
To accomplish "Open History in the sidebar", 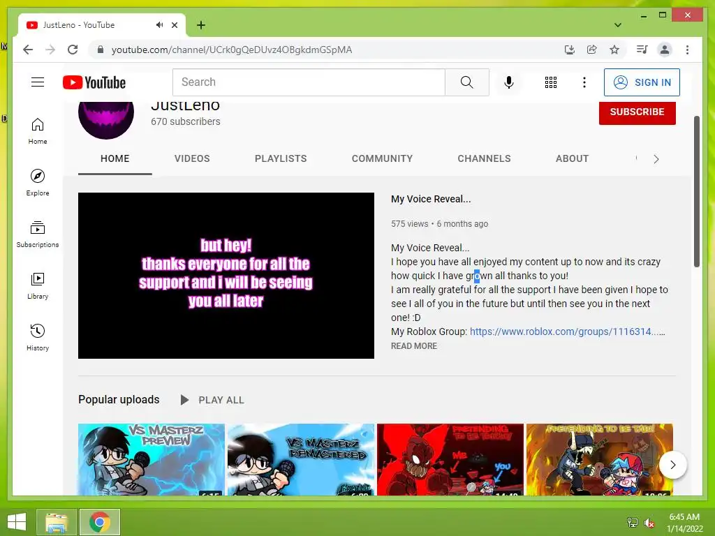I will [x=38, y=337].
